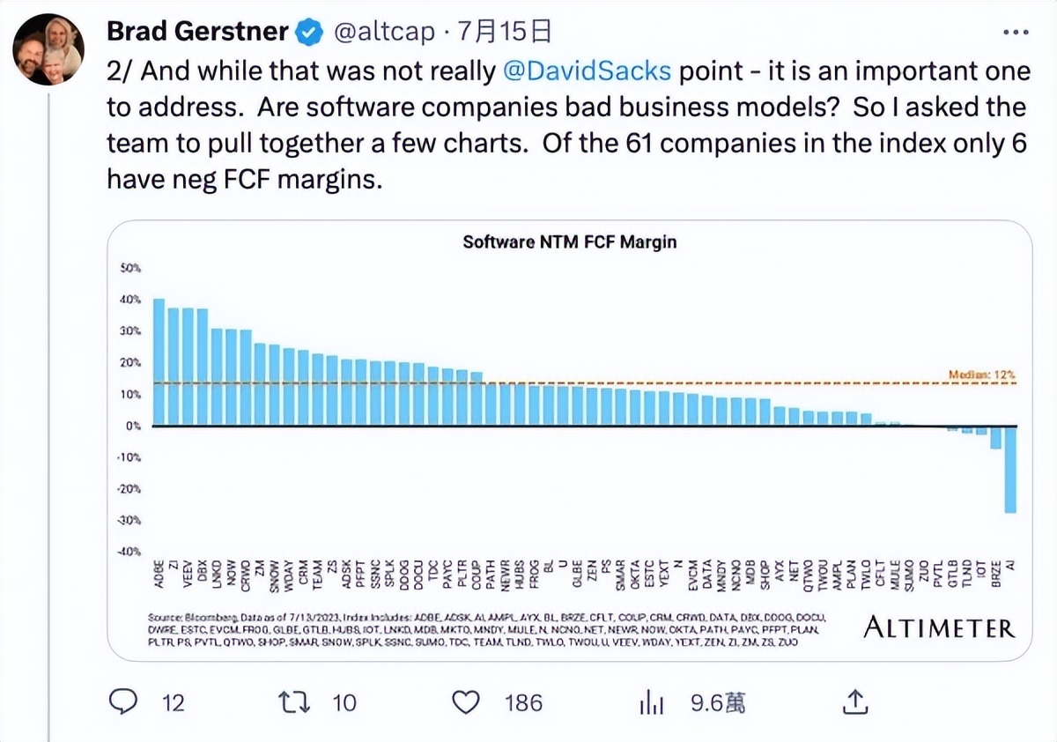Click the Brad Gerstner display name
The image size is (1057, 742).
click(196, 33)
